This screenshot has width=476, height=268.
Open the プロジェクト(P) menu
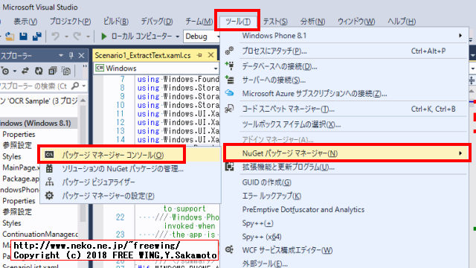[x=70, y=22]
